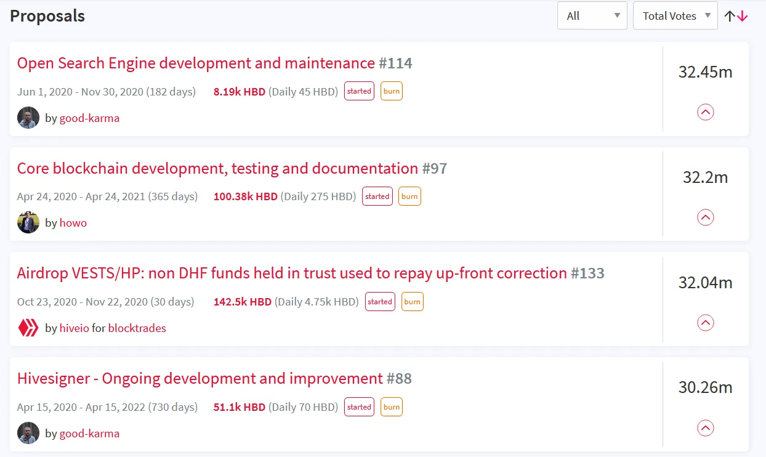
Task: Select the started tag on proposal #133
Action: 380,302
